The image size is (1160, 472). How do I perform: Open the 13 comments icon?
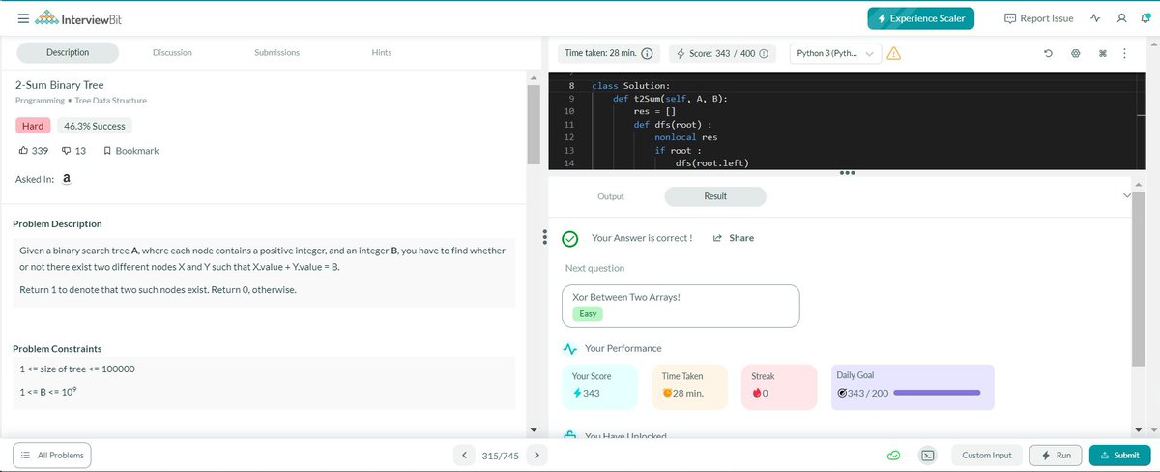click(73, 151)
